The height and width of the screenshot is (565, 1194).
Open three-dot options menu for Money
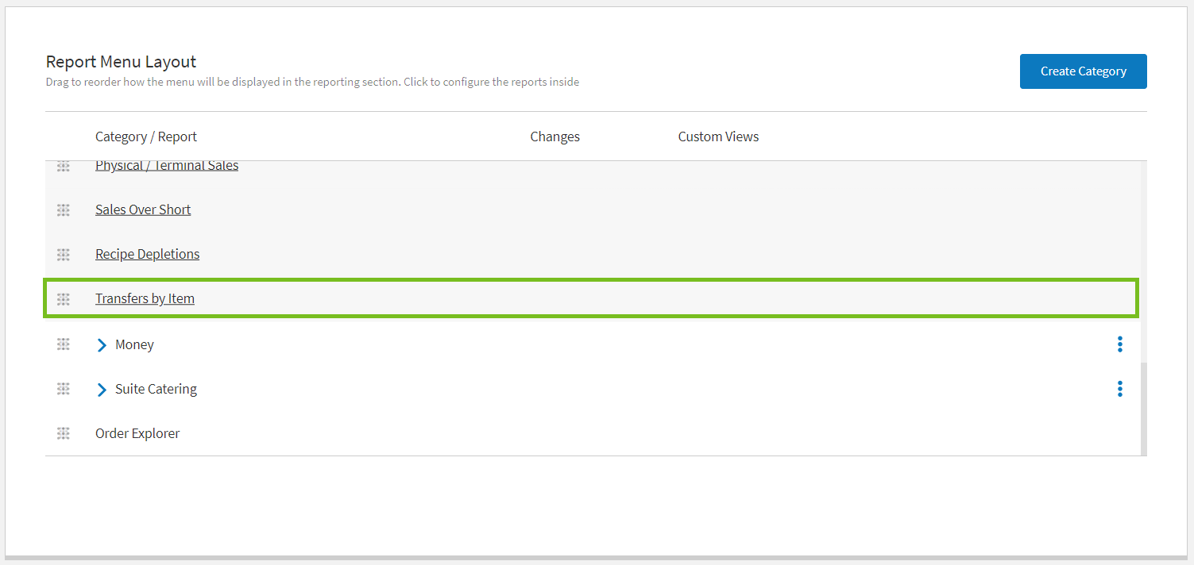pyautogui.click(x=1119, y=344)
